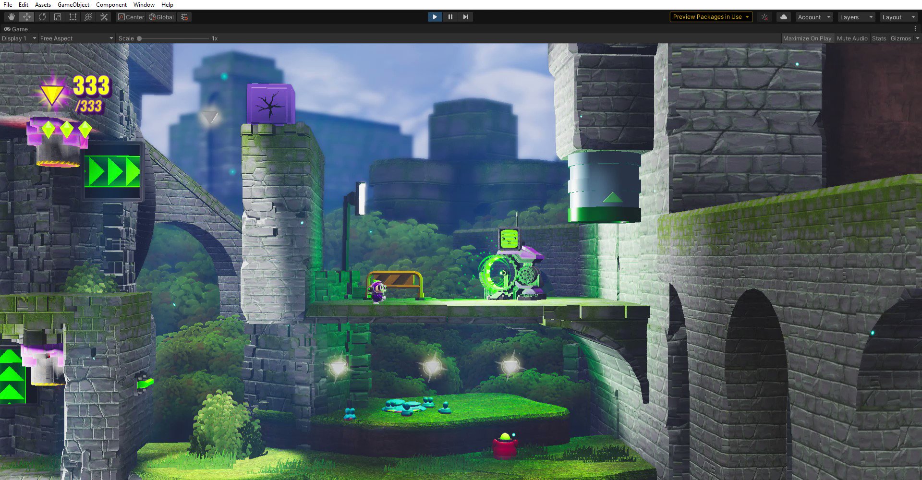Open the Help menu
The image size is (922, 480).
point(167,5)
